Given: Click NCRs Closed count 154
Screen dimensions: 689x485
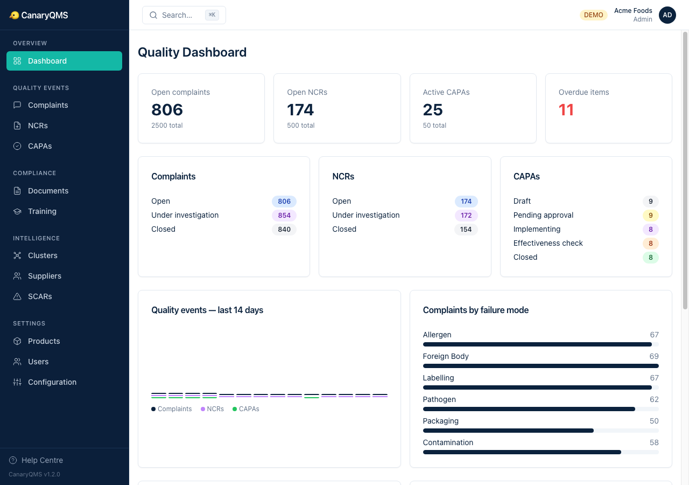Looking at the screenshot, I should tap(466, 229).
